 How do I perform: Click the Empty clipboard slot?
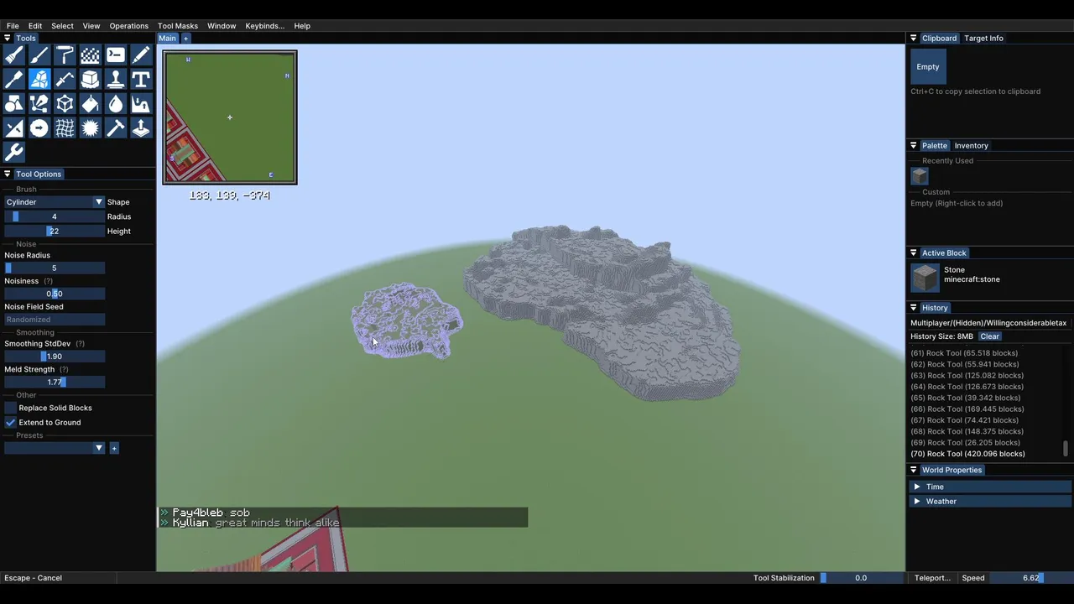tap(928, 67)
